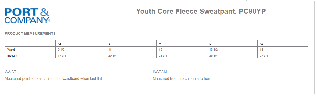Image resolution: width=317 pixels, height=99 pixels.
Task: Click the PRODUCT MEASUREMENTS heading
Action: click(30, 34)
